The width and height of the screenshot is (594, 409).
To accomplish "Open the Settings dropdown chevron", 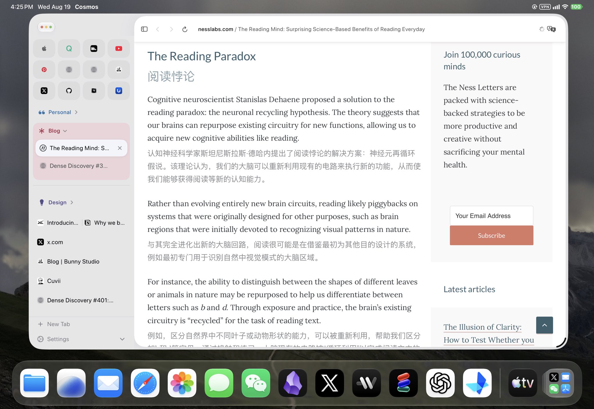I will tap(122, 339).
